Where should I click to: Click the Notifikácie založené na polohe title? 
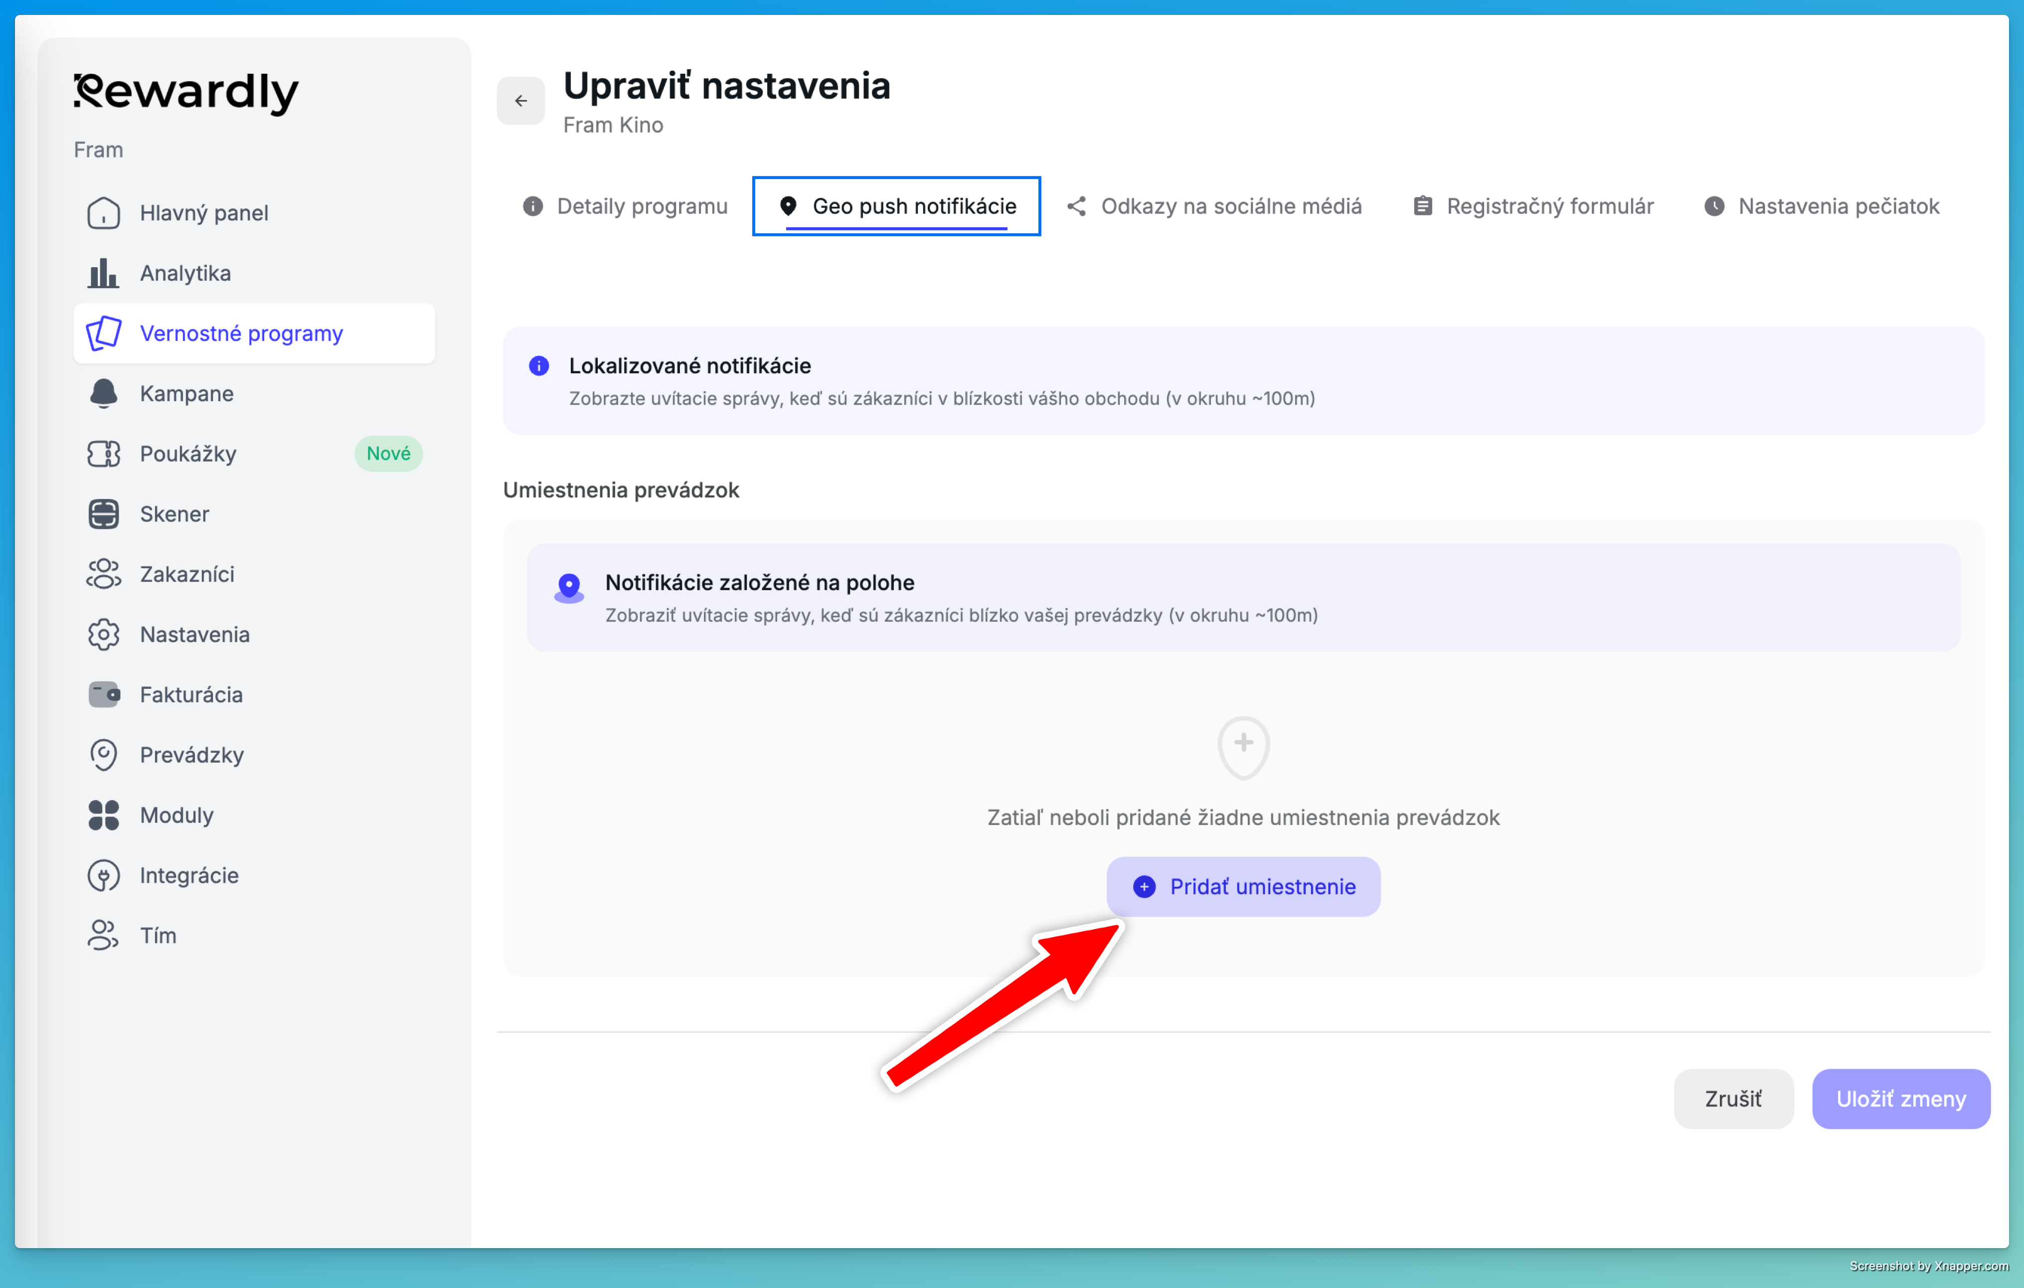tap(760, 583)
